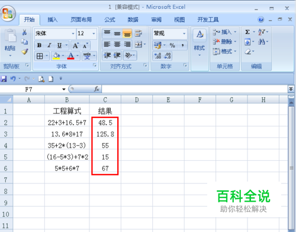Apply cell borders icon
Viewport: 296px width, 232px height.
pyautogui.click(x=40, y=56)
